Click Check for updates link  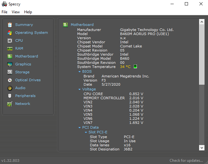coord(186,161)
